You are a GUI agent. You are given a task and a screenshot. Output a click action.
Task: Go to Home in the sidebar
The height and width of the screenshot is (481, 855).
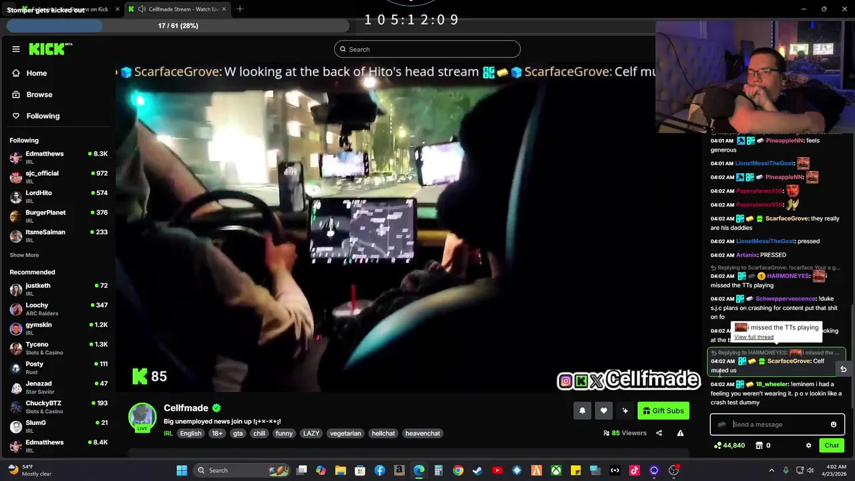click(37, 73)
